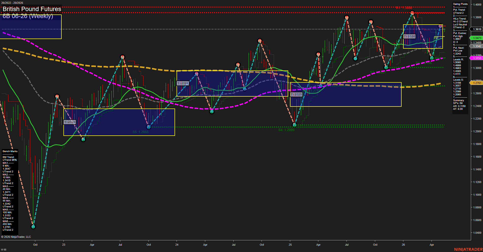Click the 1.4000 price axis label
Image resolution: width=483 pixels, height=252 pixels.
[477, 5]
